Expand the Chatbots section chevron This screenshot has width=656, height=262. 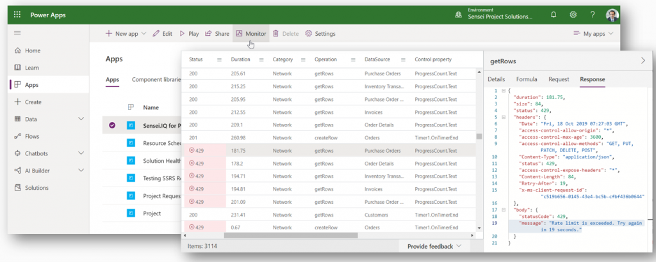(x=81, y=153)
